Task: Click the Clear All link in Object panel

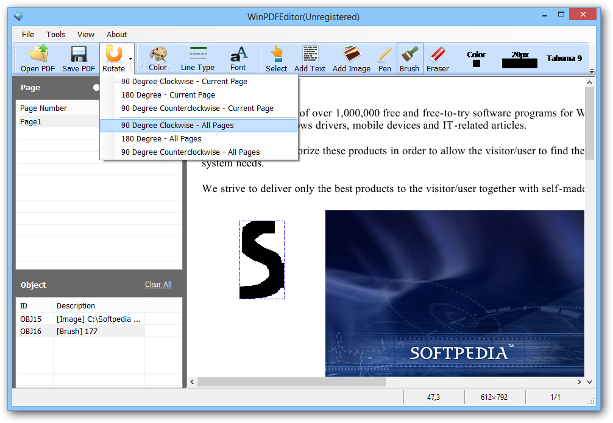Action: [x=158, y=285]
